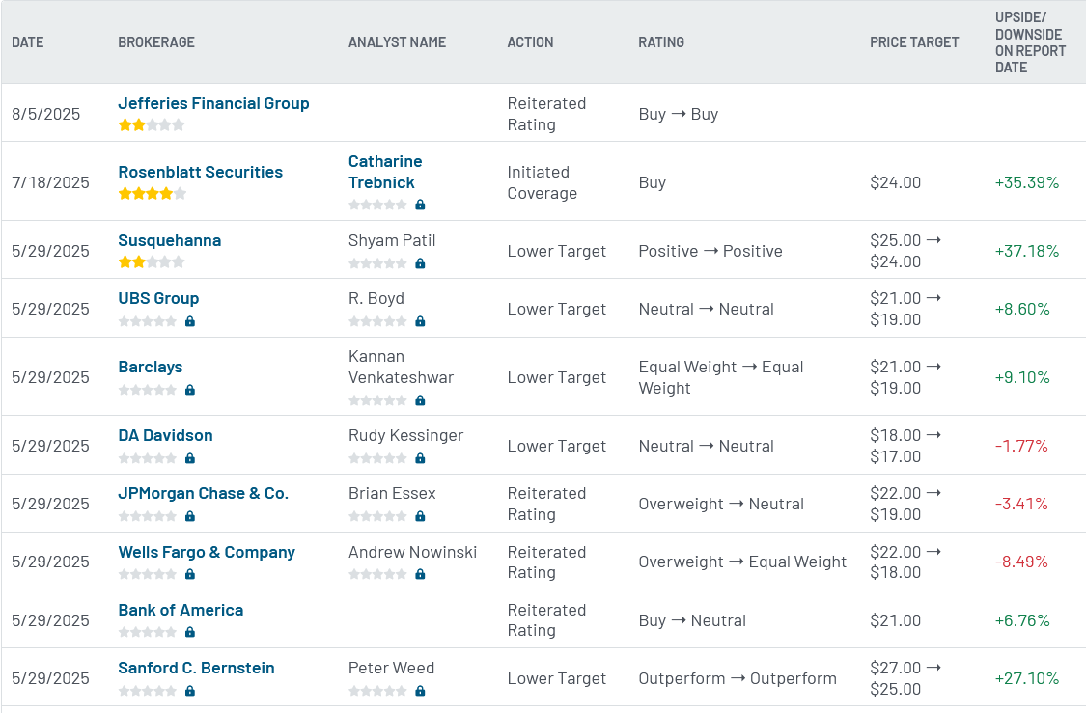Select Overweight → Equal Weight rating cell

pyautogui.click(x=742, y=562)
